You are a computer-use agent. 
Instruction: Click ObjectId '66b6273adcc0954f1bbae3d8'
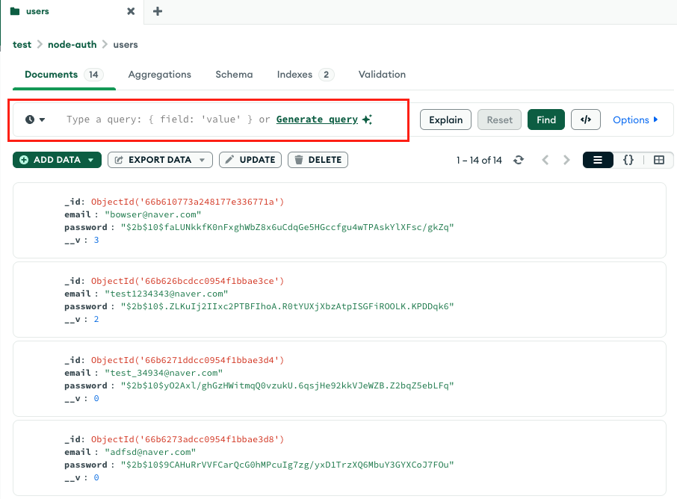188,439
